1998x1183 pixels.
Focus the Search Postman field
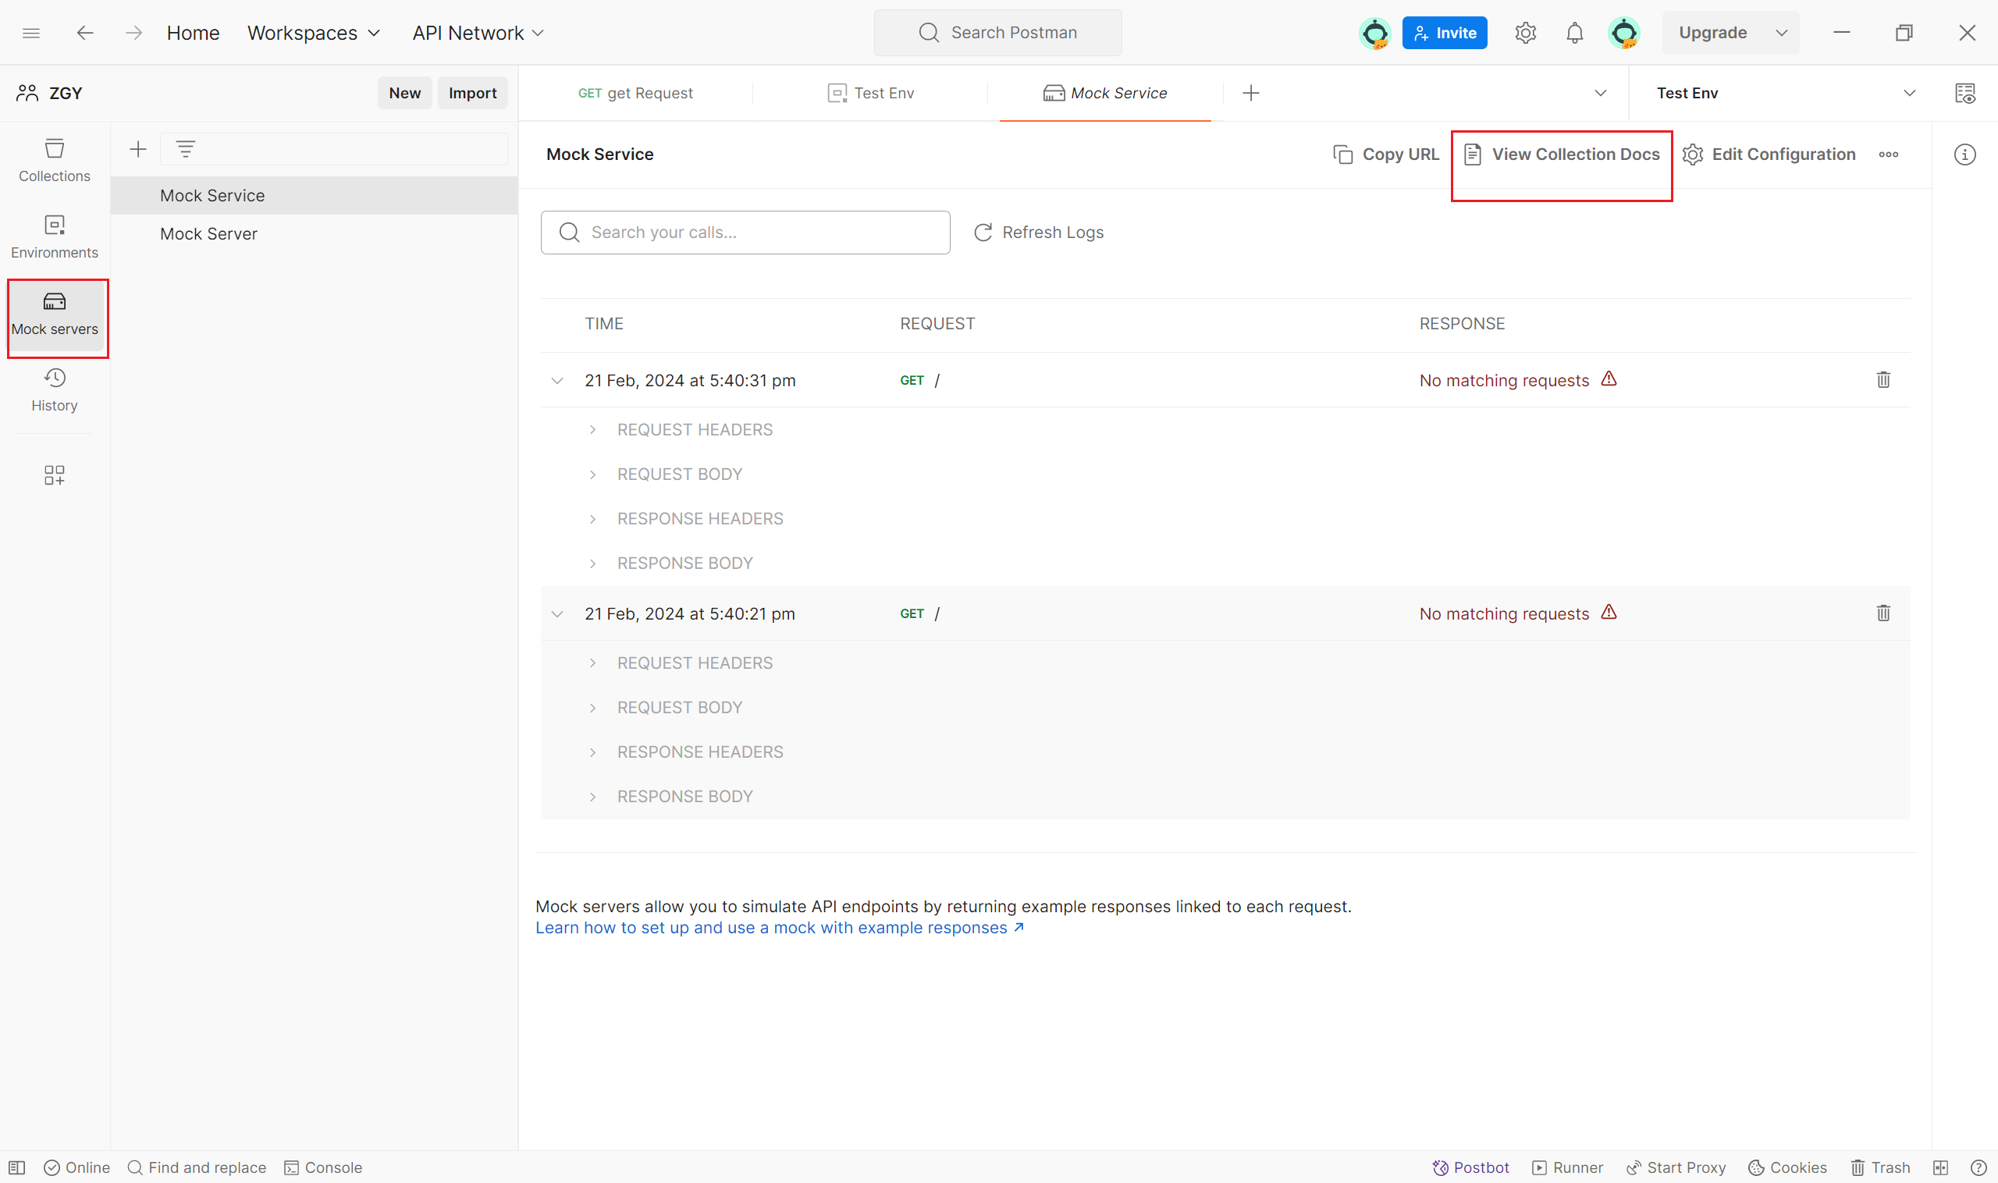click(997, 33)
